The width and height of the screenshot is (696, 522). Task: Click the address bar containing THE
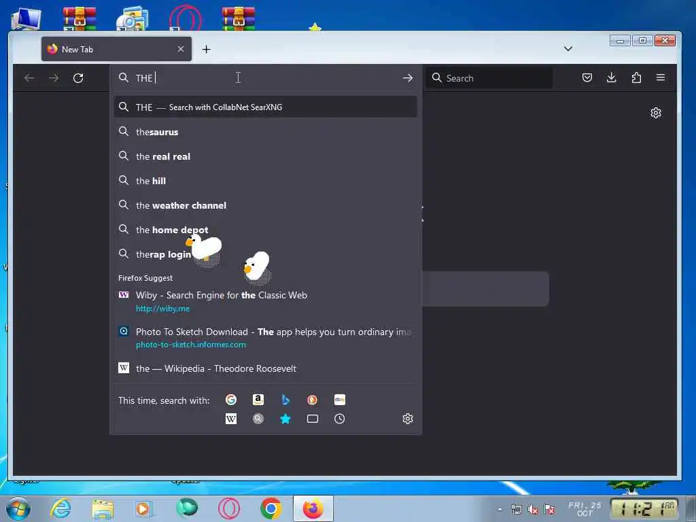pos(266,78)
